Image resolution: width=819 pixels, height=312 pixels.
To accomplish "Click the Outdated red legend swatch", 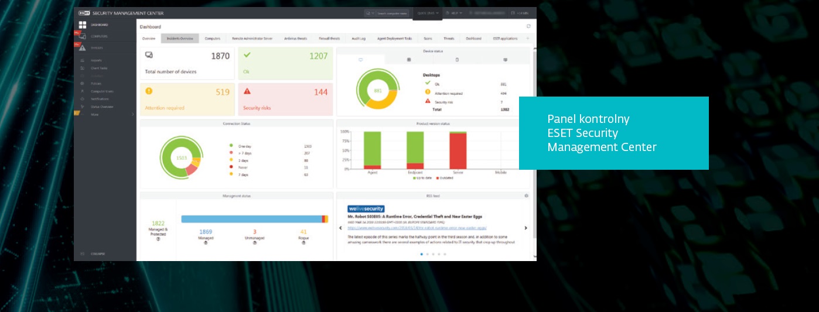I will click(437, 178).
